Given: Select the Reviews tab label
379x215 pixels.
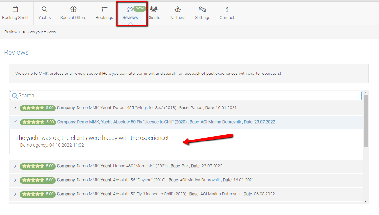Looking at the screenshot, I should coord(130,18).
